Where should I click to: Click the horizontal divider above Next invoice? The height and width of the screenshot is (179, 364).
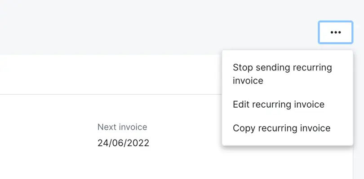111,94
